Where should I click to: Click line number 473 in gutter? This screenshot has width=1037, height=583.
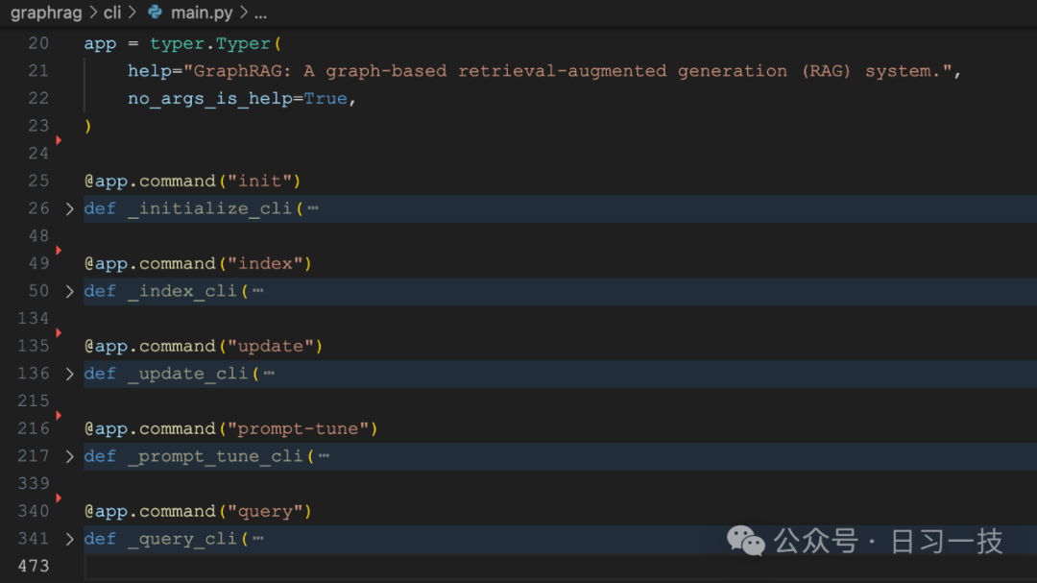[x=34, y=566]
